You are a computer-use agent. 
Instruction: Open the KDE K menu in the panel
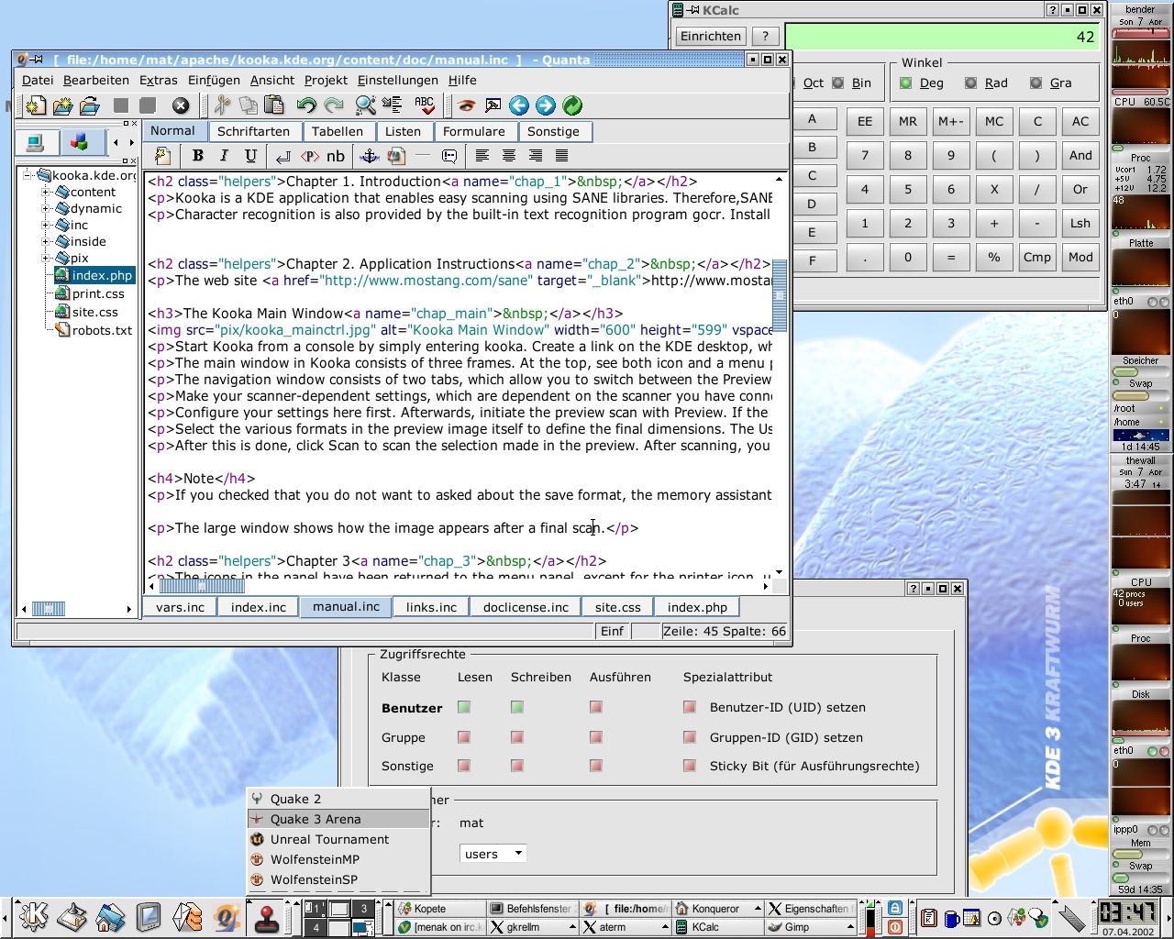point(33,916)
